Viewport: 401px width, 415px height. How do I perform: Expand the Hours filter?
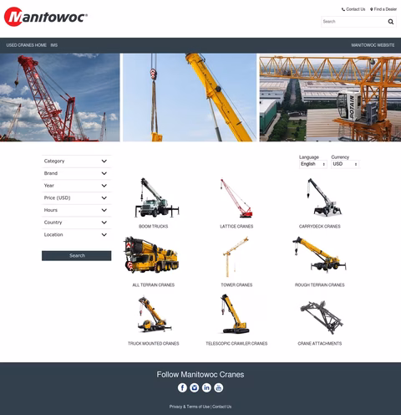pyautogui.click(x=76, y=210)
